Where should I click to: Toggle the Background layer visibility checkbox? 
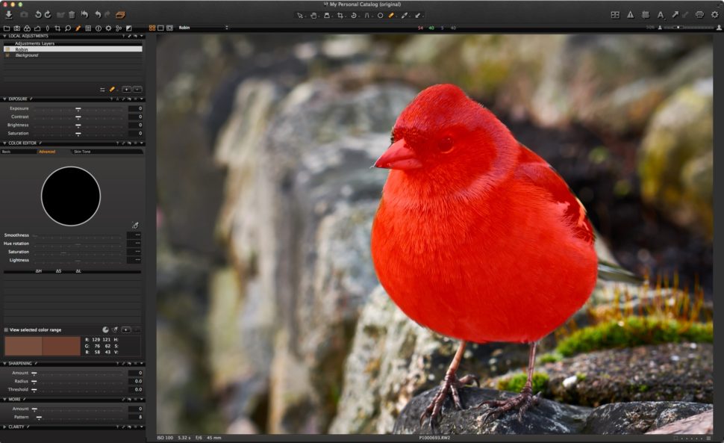tap(7, 55)
